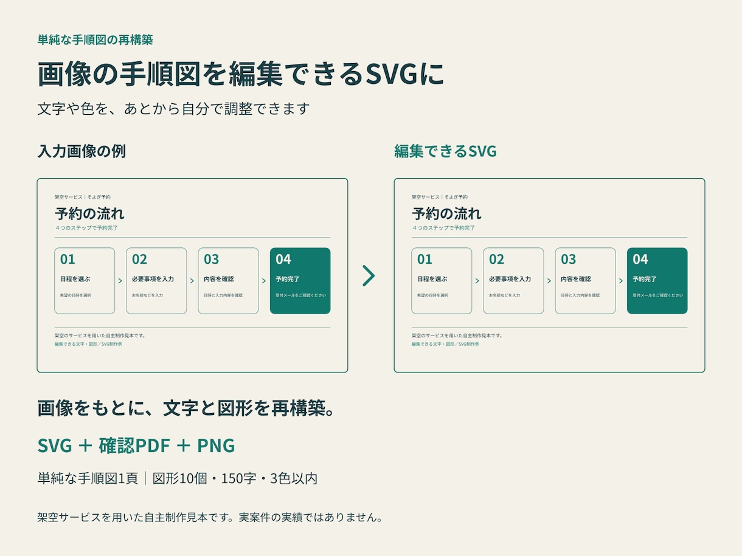
Task: Select step card 03 内容を確認 in input image example
Action: click(x=228, y=281)
